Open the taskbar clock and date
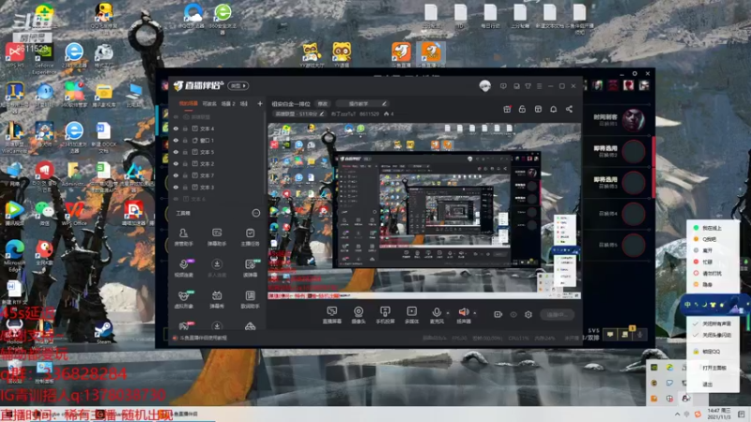This screenshot has height=422, width=751. [718, 414]
